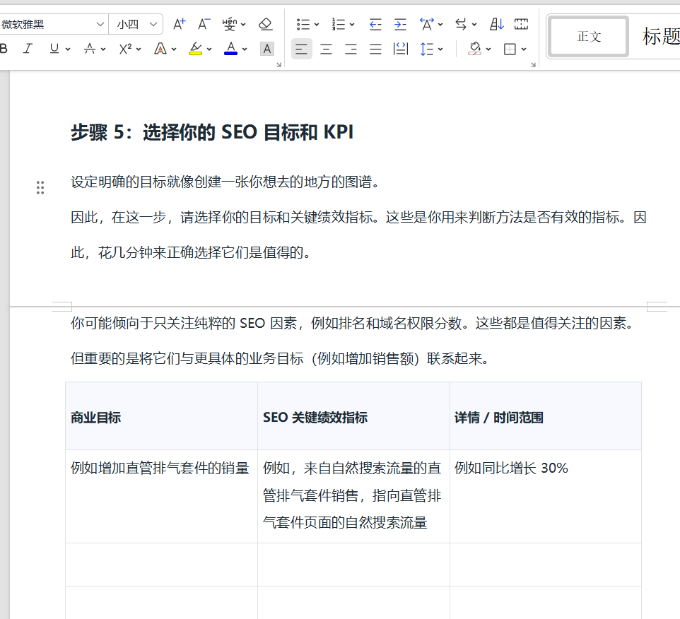Viewport: 680px width, 619px height.
Task: Open the font name dropdown
Action: click(100, 25)
